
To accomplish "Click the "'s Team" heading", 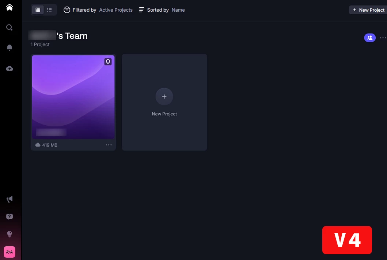I will click(72, 36).
